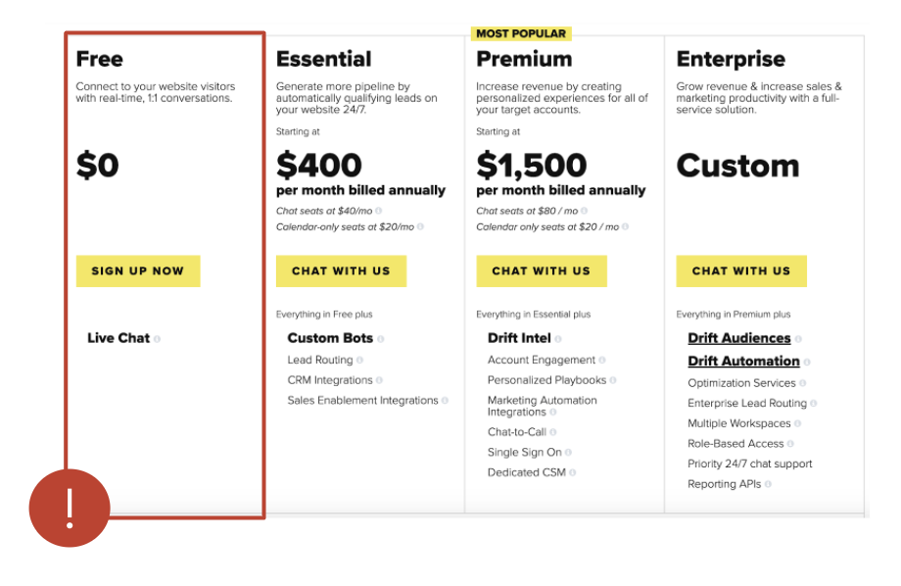Show info for CRM Integrations
The image size is (901, 586).
coord(379,380)
